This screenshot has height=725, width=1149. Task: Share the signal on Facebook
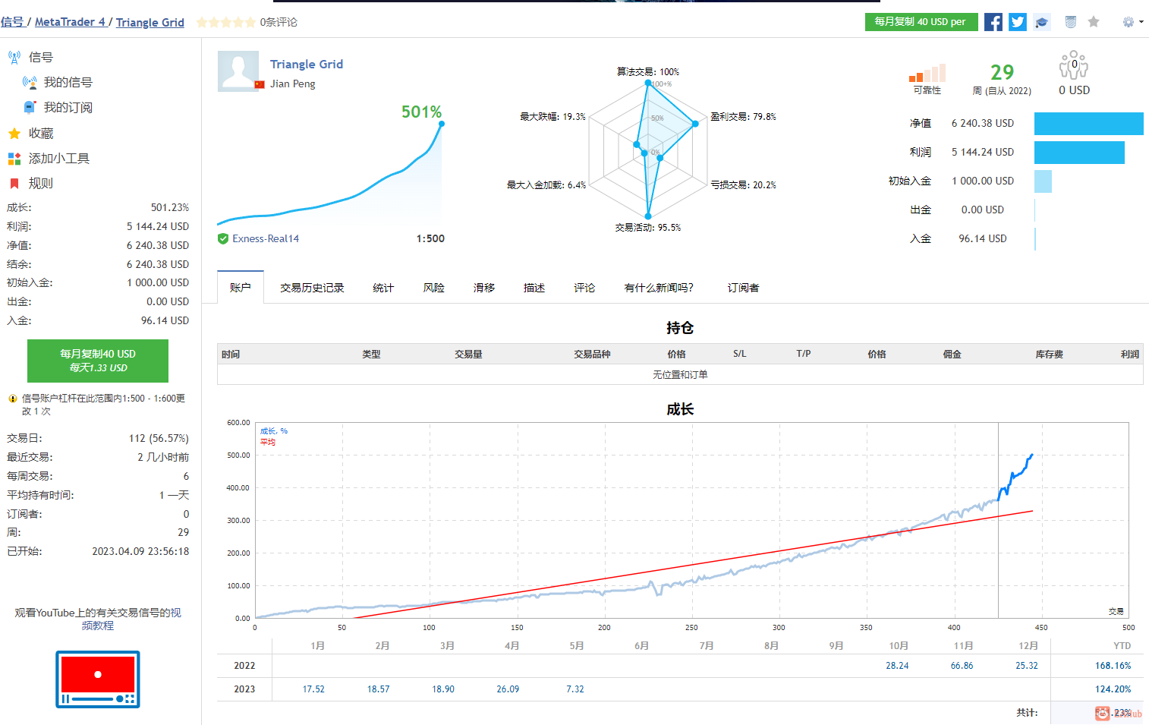(x=993, y=22)
